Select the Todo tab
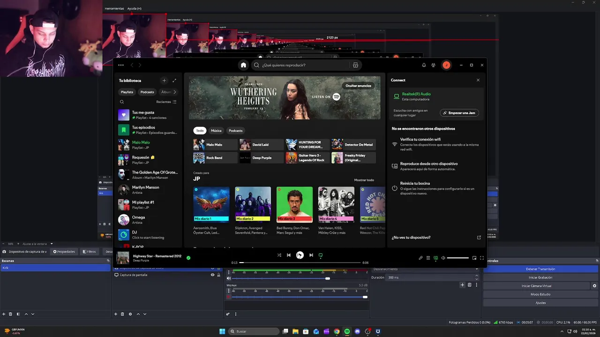The width and height of the screenshot is (600, 337). coord(200,131)
